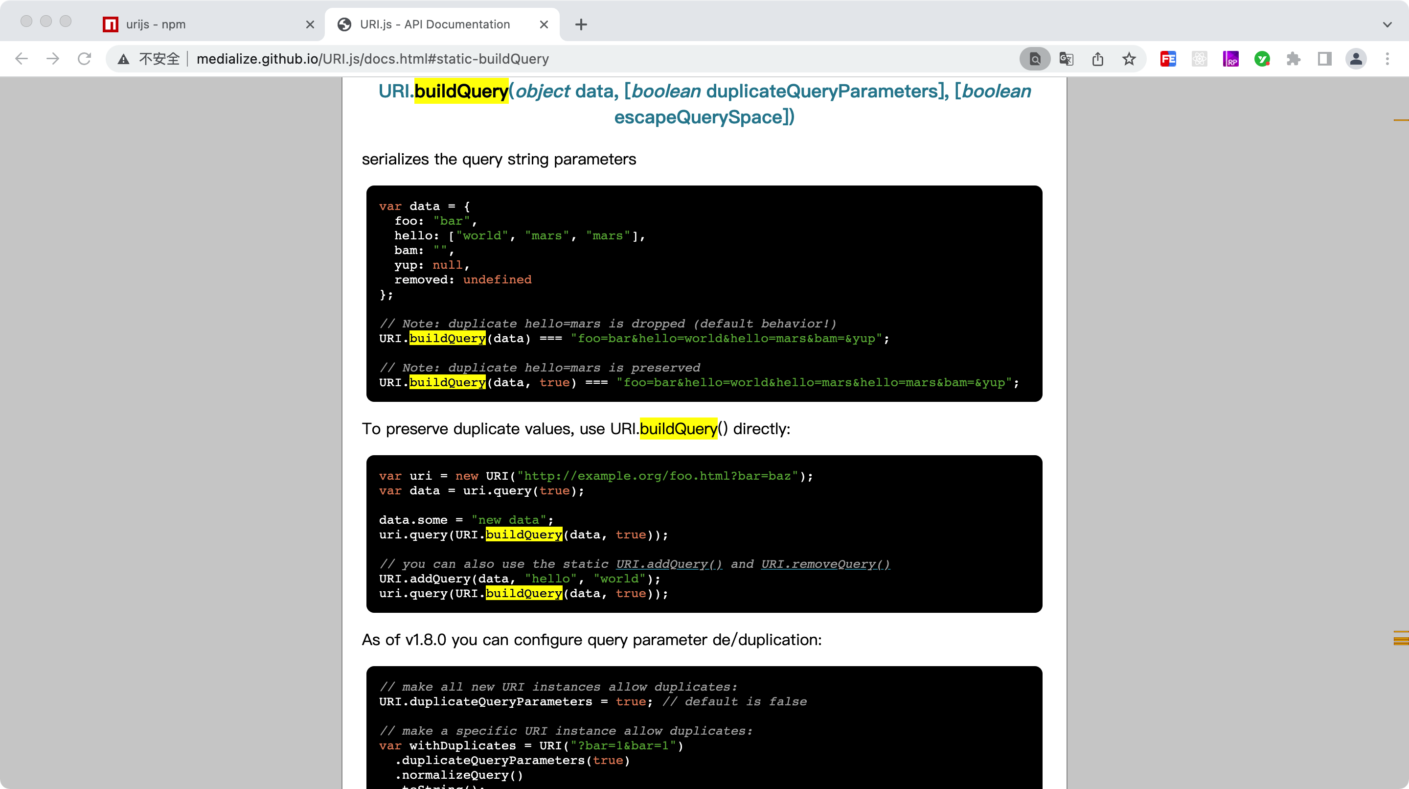Open Chrome three-dot menu
Viewport: 1409px width, 789px height.
(x=1387, y=59)
